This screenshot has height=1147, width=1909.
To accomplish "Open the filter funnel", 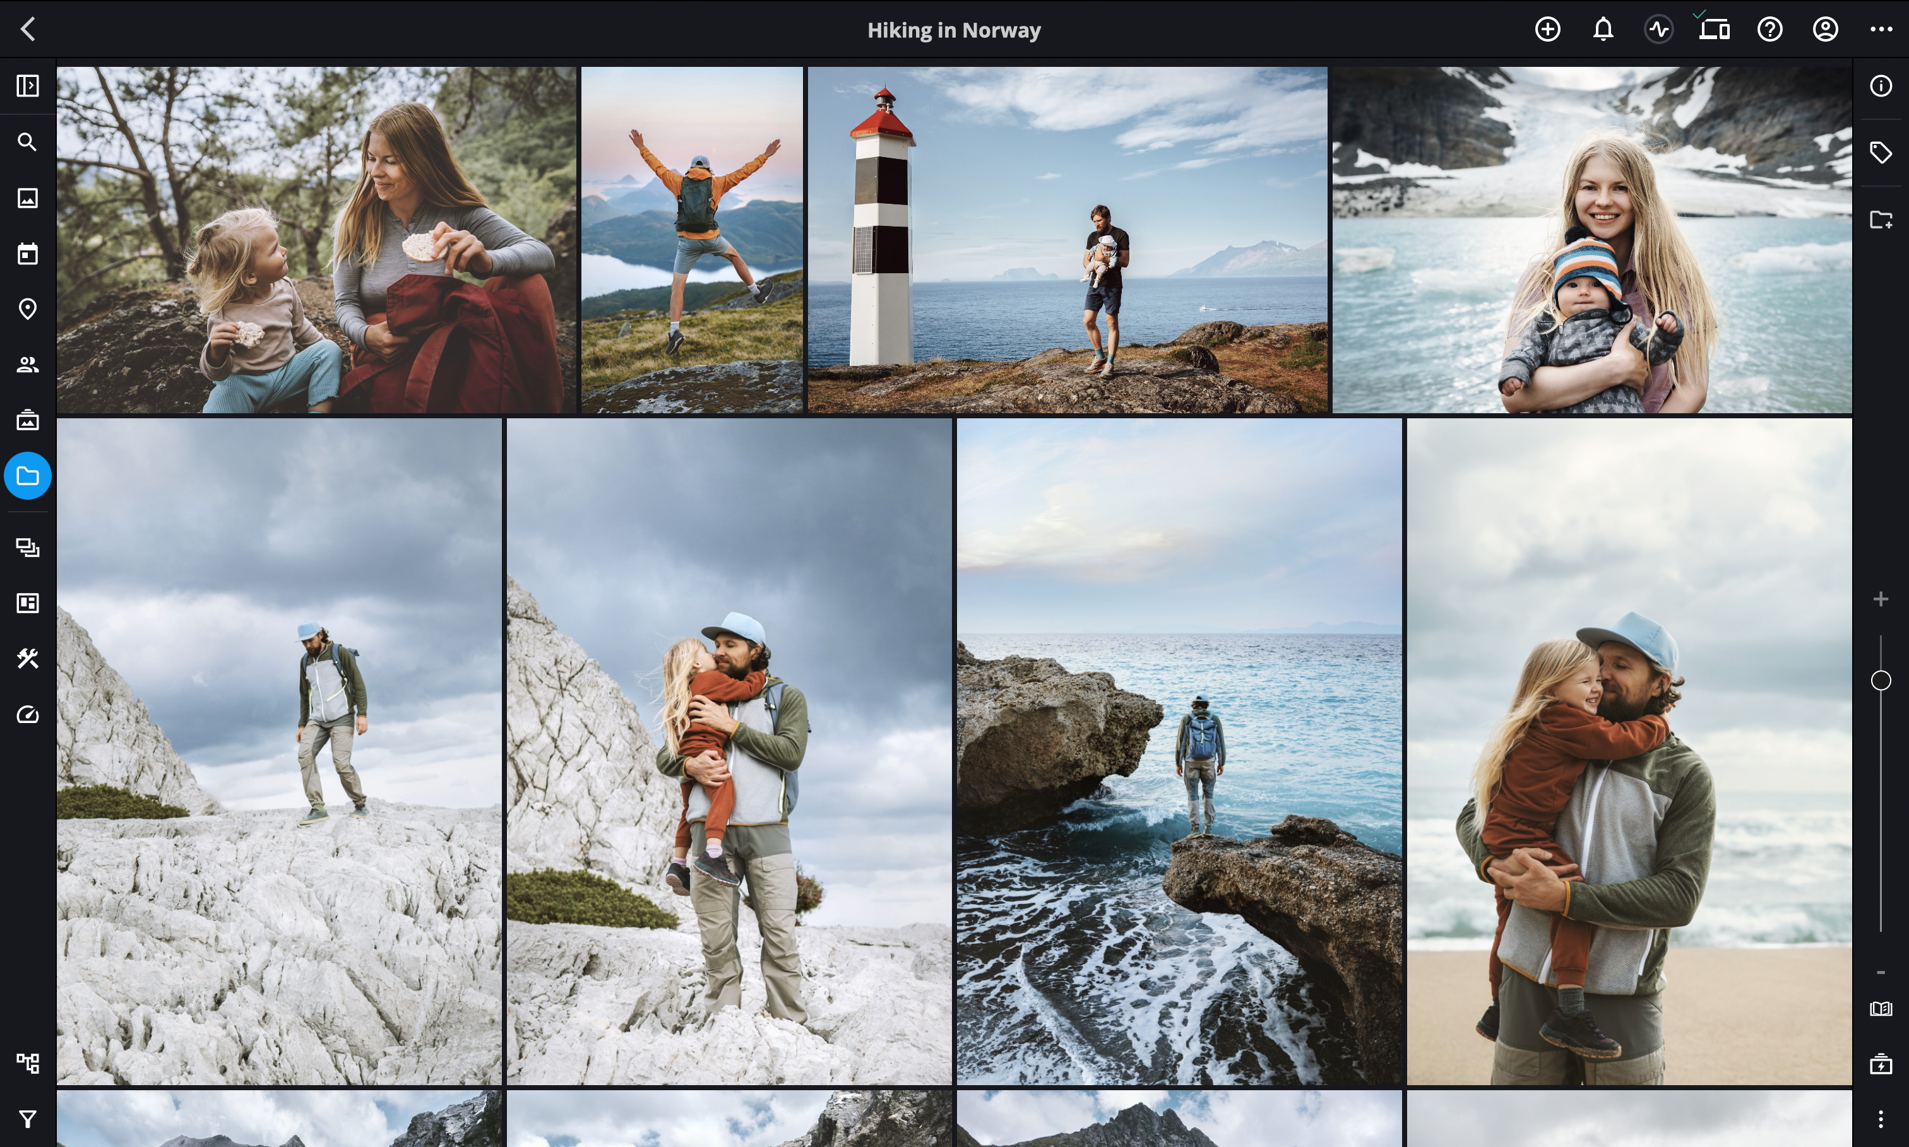I will click(x=28, y=1119).
